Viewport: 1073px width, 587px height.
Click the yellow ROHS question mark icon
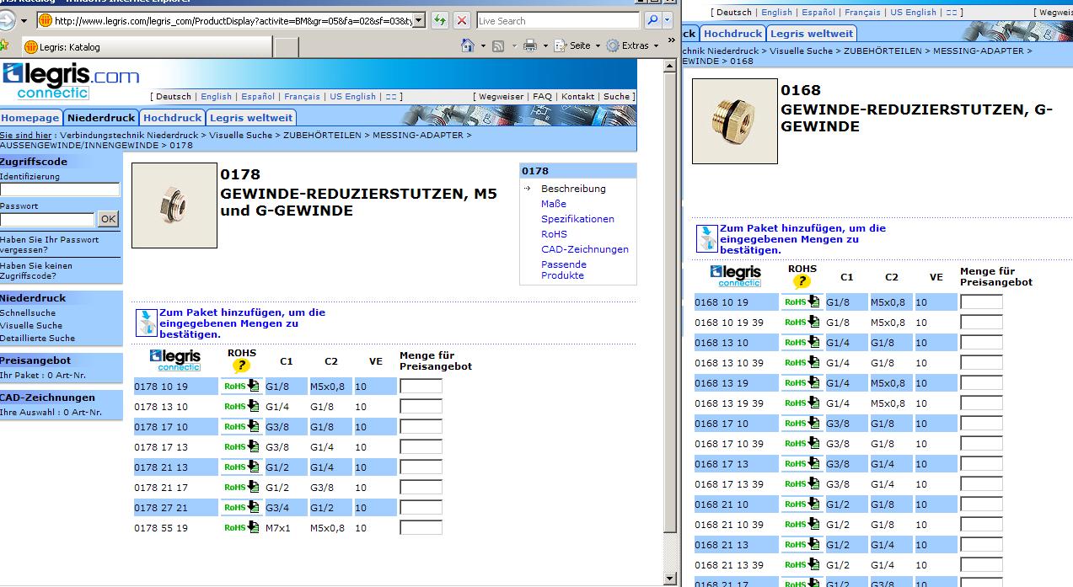coord(241,366)
